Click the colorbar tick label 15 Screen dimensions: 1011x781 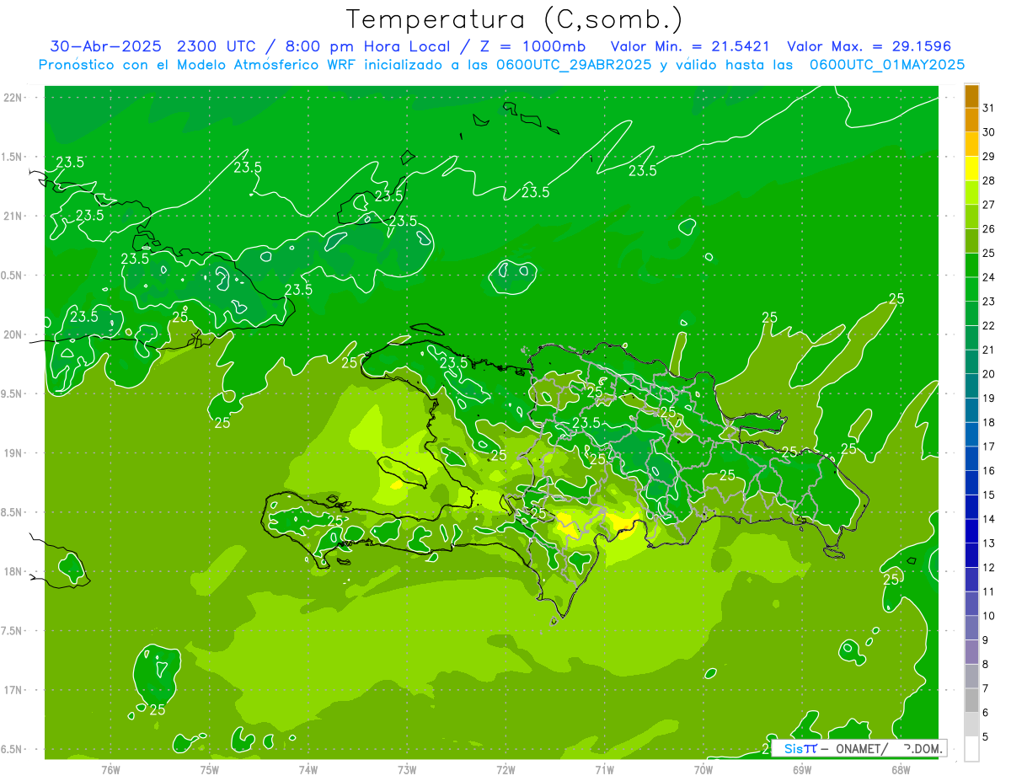(x=989, y=495)
